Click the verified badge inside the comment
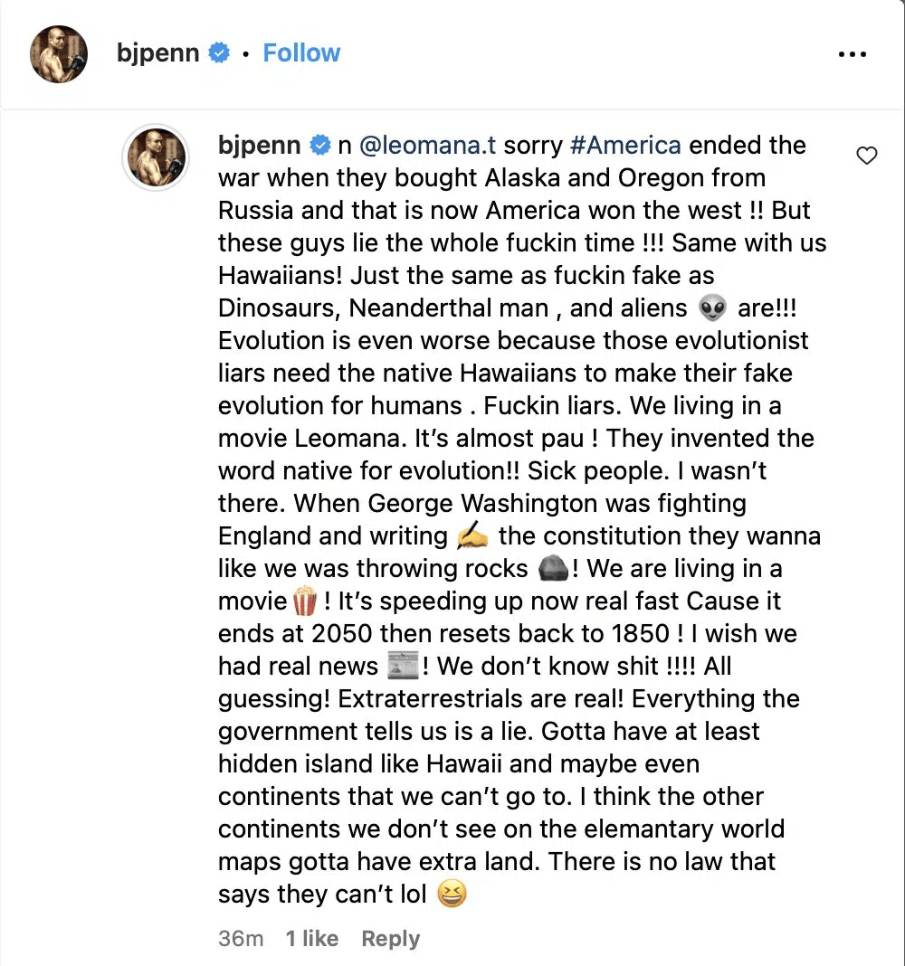This screenshot has width=905, height=966. (319, 145)
